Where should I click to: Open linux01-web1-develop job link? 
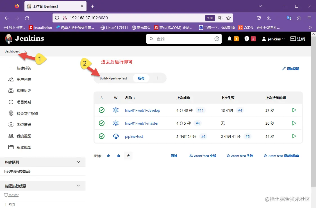coord(142,110)
